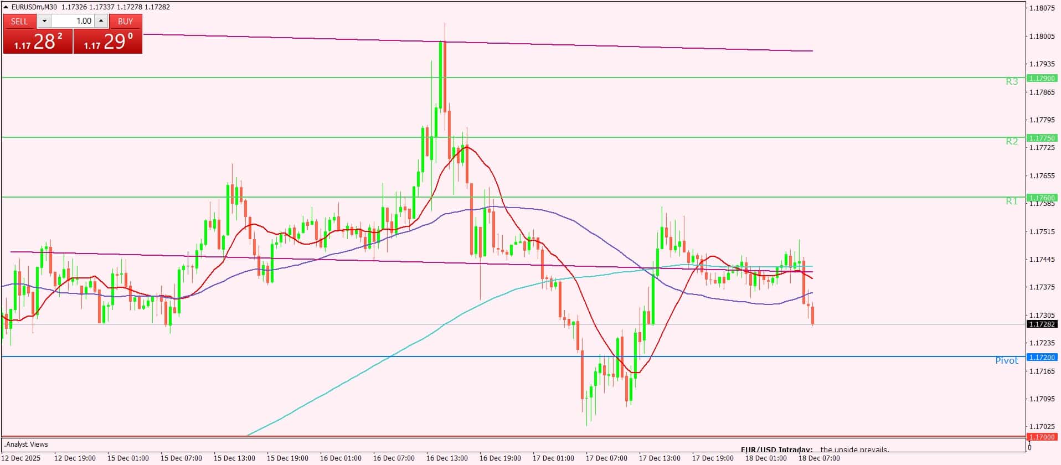The height and width of the screenshot is (465, 1061).
Task: Click the 1.17515 value on price scale
Action: (1042, 231)
